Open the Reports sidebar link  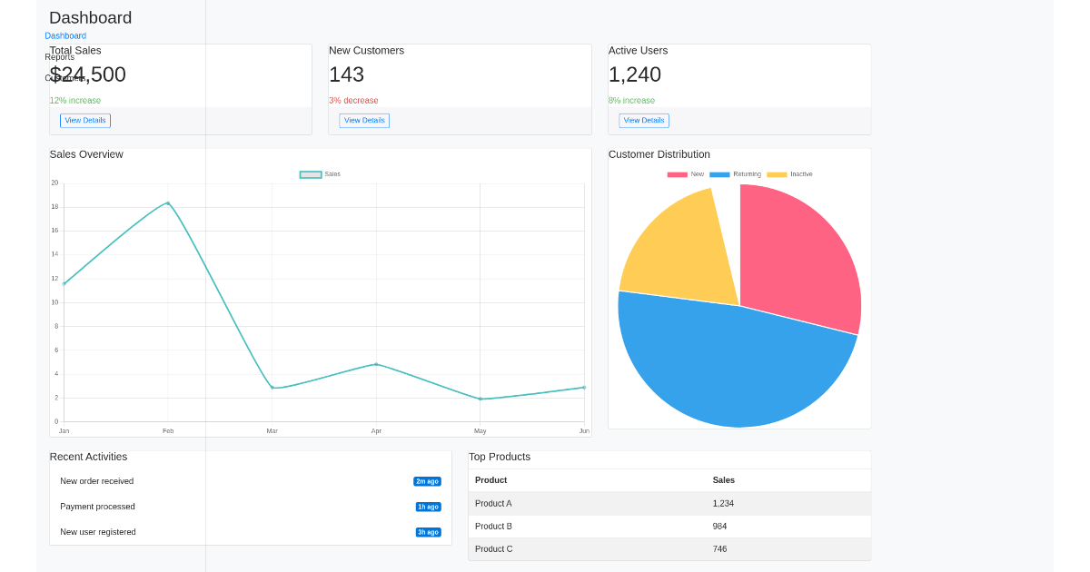pos(58,56)
